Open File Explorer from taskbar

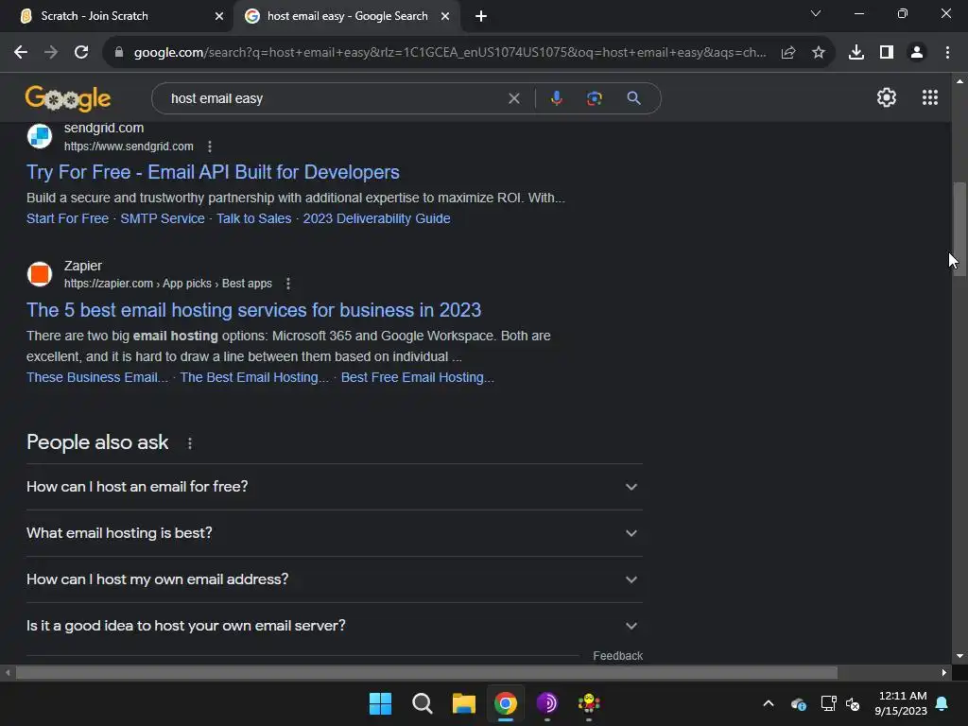(x=463, y=703)
